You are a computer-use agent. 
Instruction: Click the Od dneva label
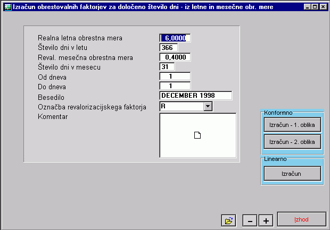click(x=52, y=78)
